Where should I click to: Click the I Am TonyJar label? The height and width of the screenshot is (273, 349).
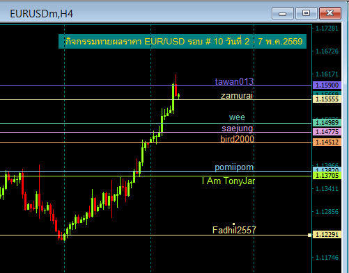tap(228, 181)
